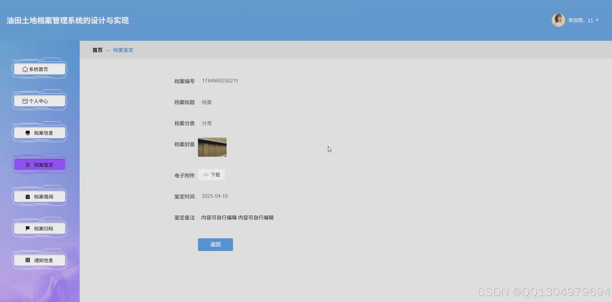Screen dimensions: 612x302
Task: Click the cloud icon on the 下载 button
Action: pyautogui.click(x=206, y=175)
